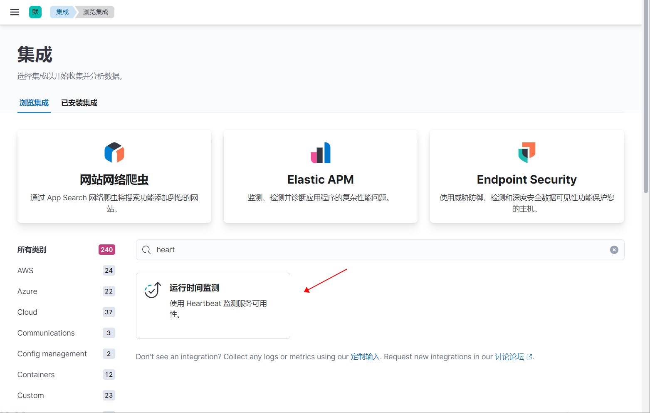The image size is (650, 413).
Task: Click the 使用 Heartbeat 监测服务可用性 description
Action: click(218, 309)
